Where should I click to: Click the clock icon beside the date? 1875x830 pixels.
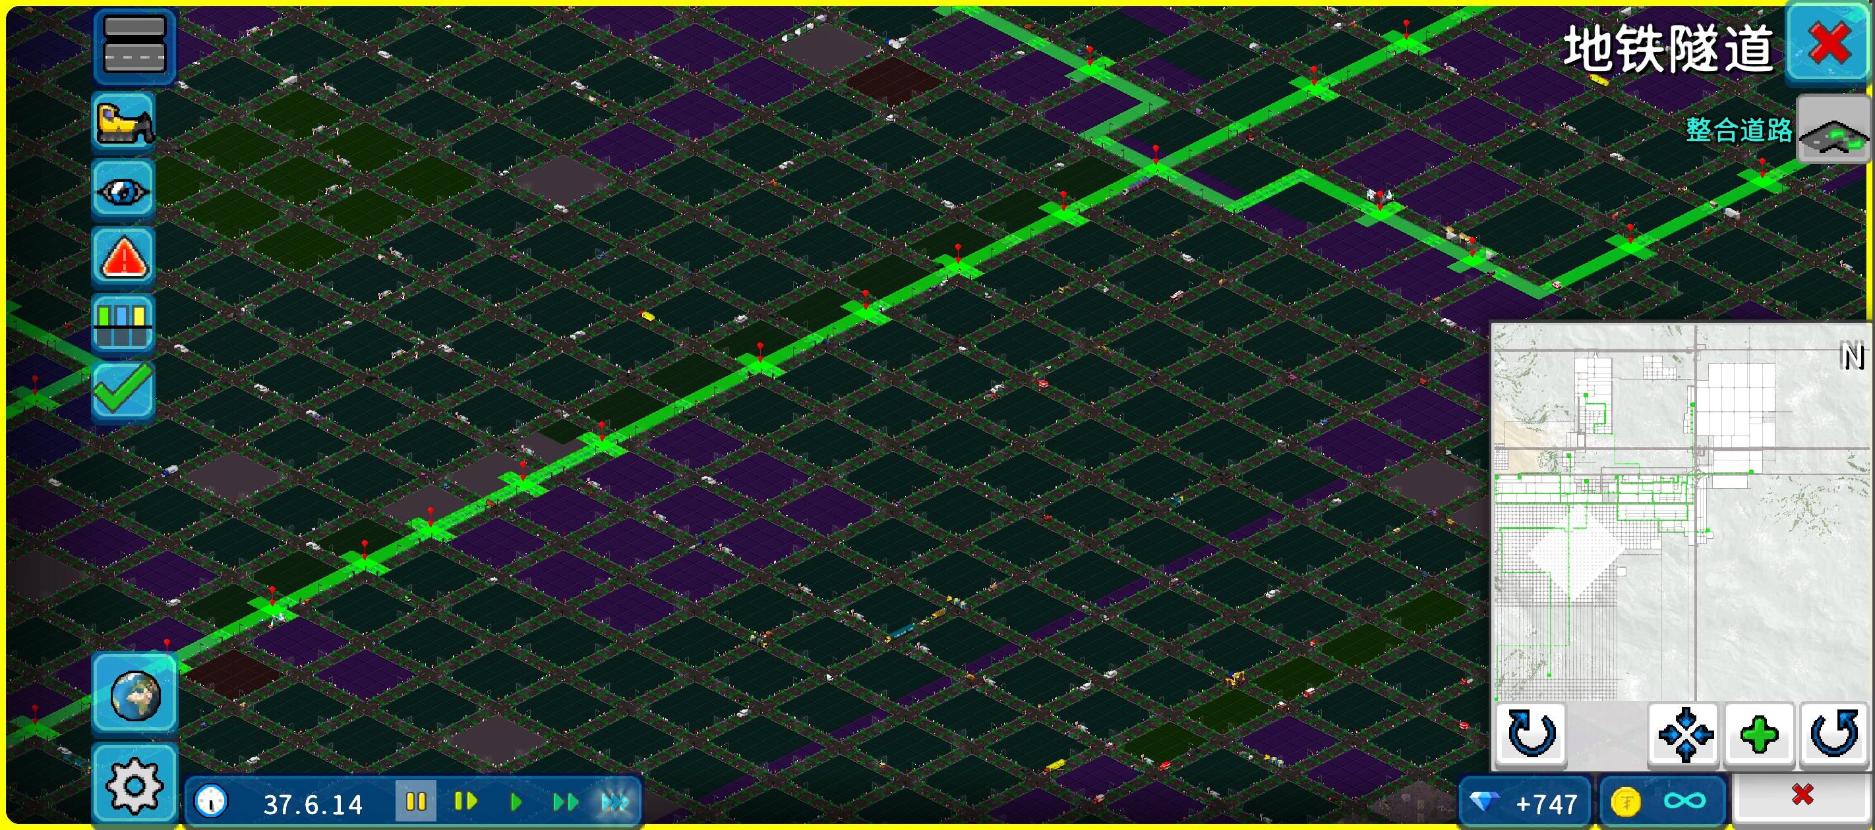pyautogui.click(x=211, y=802)
